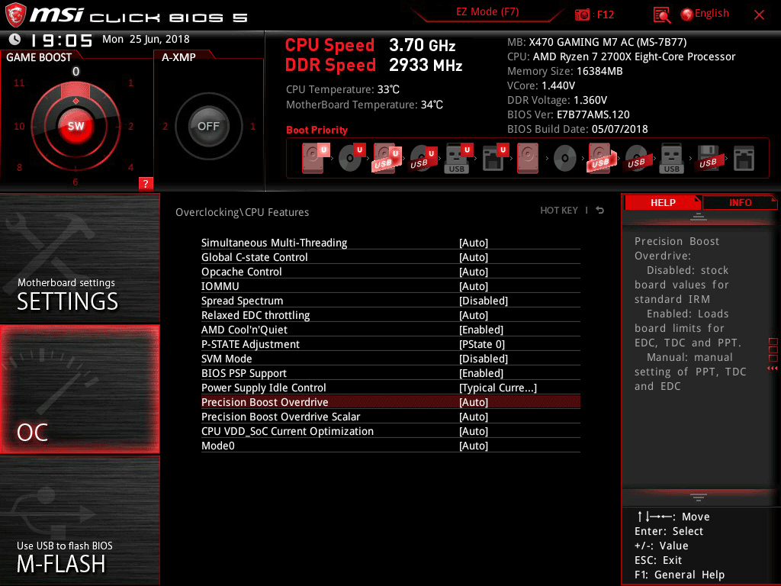The height and width of the screenshot is (586, 781).
Task: Click the date Mon 25 Jun, 2018
Action: pyautogui.click(x=146, y=39)
